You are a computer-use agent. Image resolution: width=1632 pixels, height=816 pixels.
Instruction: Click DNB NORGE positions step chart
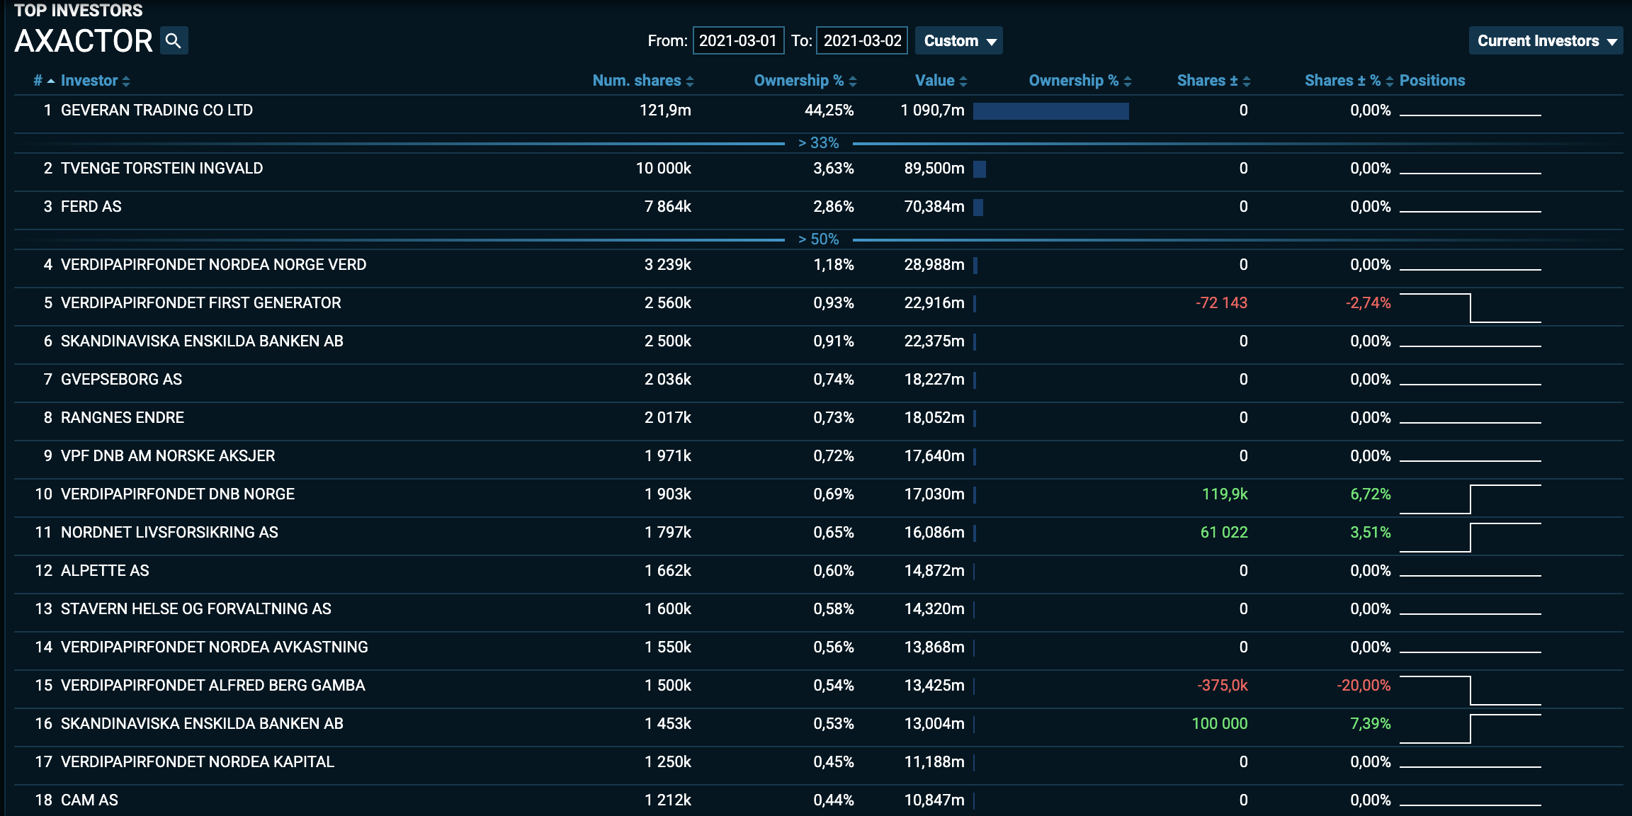[1470, 499]
